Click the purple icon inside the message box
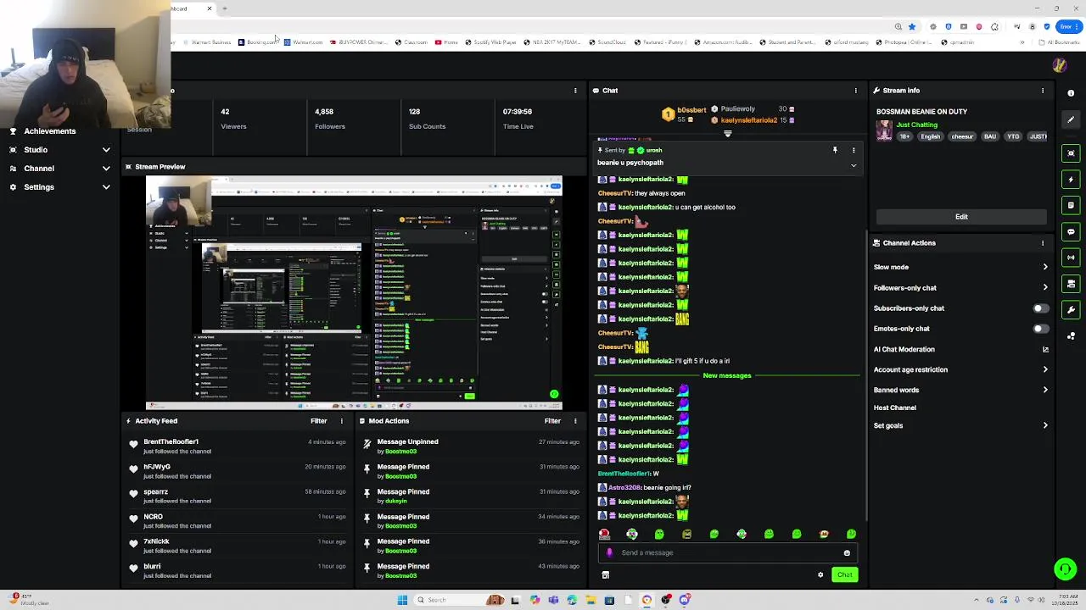The width and height of the screenshot is (1086, 610). tap(609, 552)
